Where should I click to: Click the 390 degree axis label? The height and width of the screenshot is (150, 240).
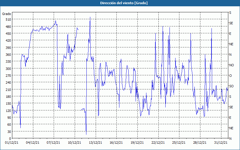[x=8, y=48]
